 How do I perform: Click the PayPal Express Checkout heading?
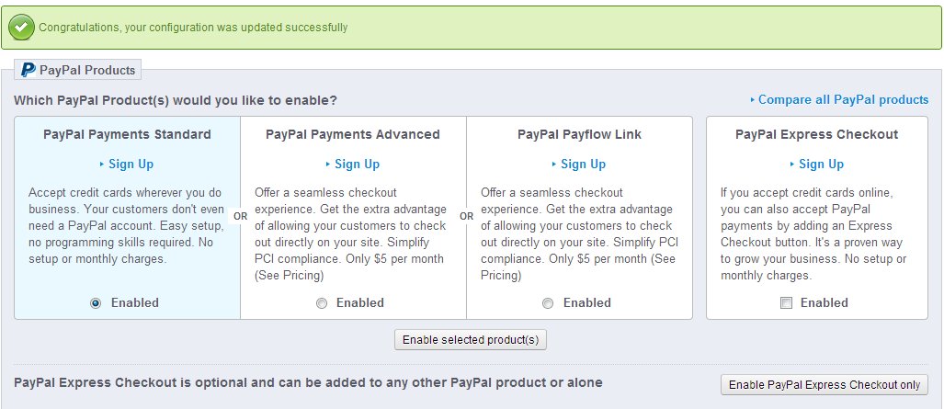click(816, 134)
